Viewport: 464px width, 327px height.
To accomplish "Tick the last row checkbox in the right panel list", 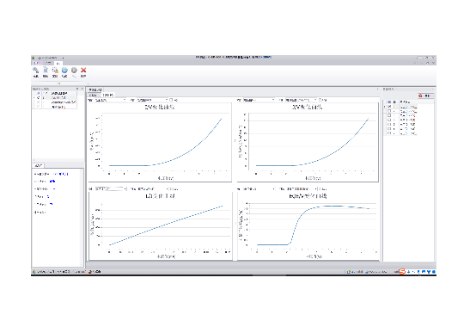I will (389, 133).
